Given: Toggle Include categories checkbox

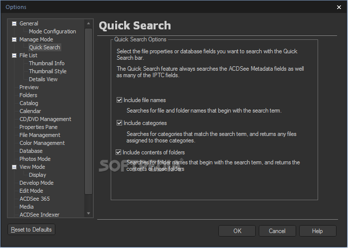Looking at the screenshot, I should coord(119,123).
